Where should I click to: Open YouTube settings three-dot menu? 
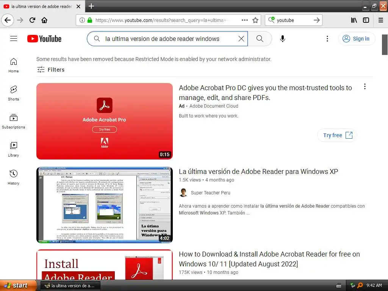[327, 39]
